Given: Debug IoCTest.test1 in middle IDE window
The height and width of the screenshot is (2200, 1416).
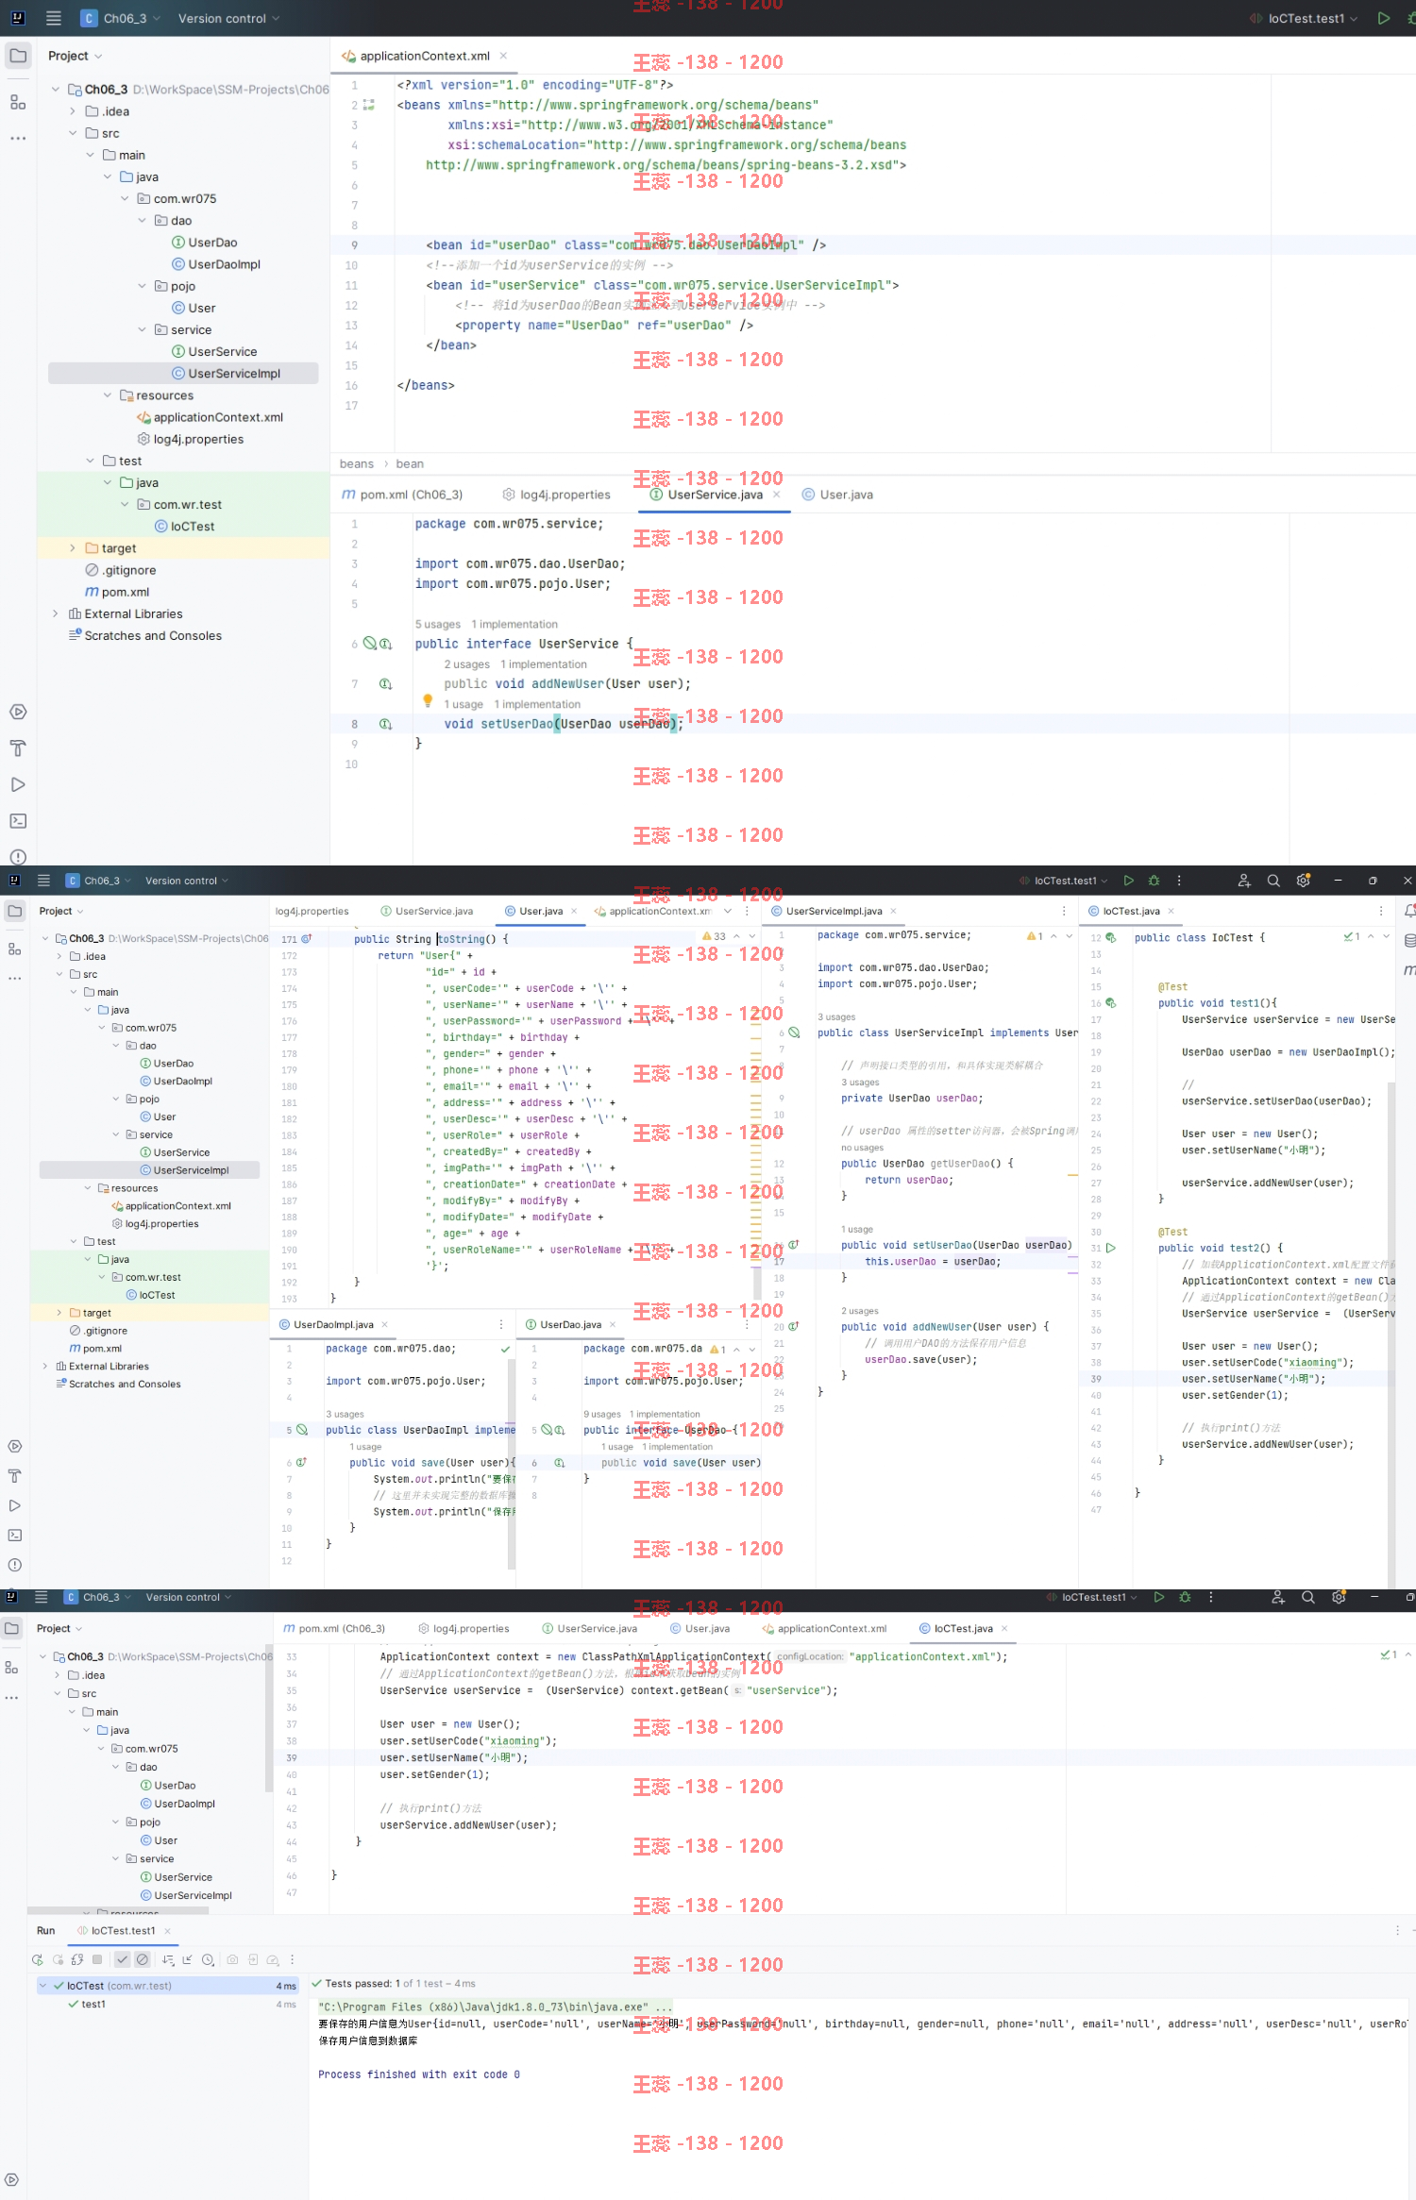Looking at the screenshot, I should [x=1154, y=881].
